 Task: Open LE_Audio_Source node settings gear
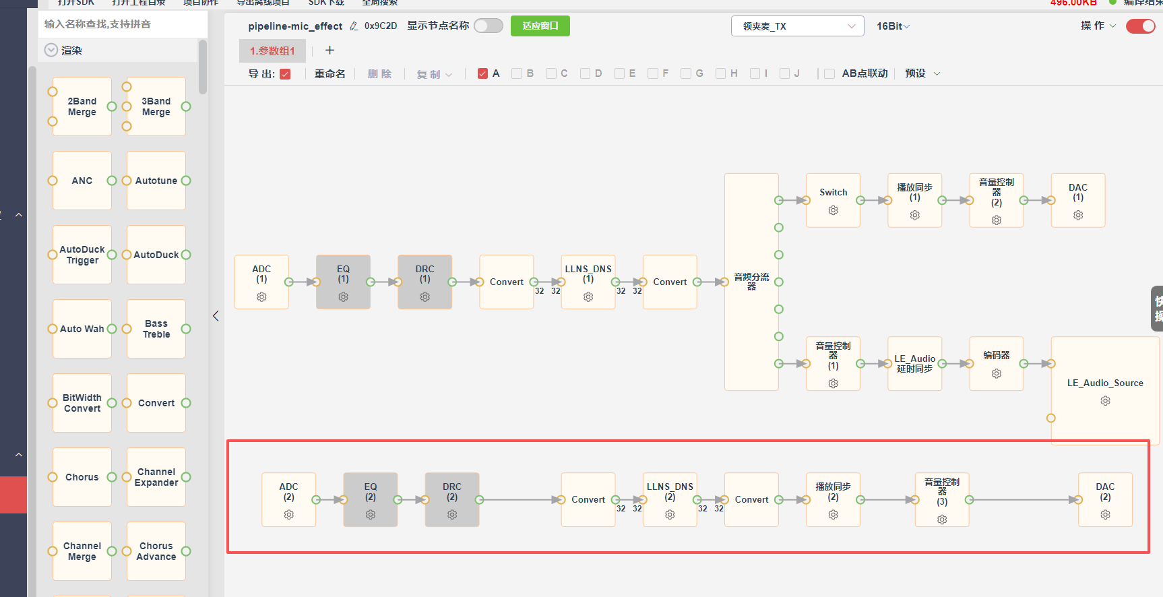pos(1105,401)
